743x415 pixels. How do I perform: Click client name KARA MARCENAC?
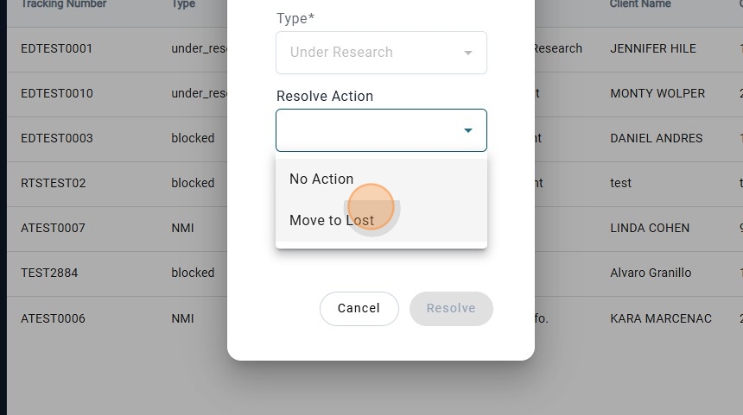pyautogui.click(x=660, y=319)
